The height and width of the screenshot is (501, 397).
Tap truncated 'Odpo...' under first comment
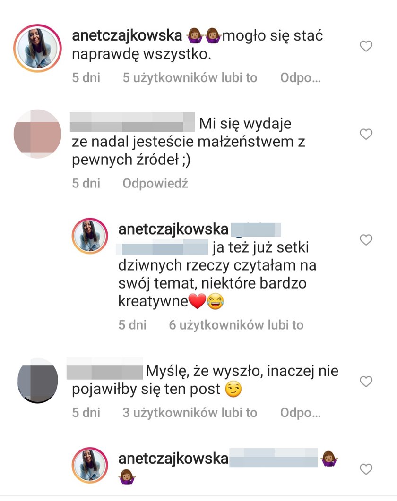pyautogui.click(x=301, y=77)
